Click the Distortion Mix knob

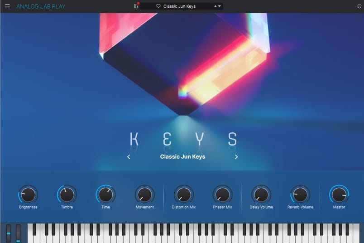183,195
